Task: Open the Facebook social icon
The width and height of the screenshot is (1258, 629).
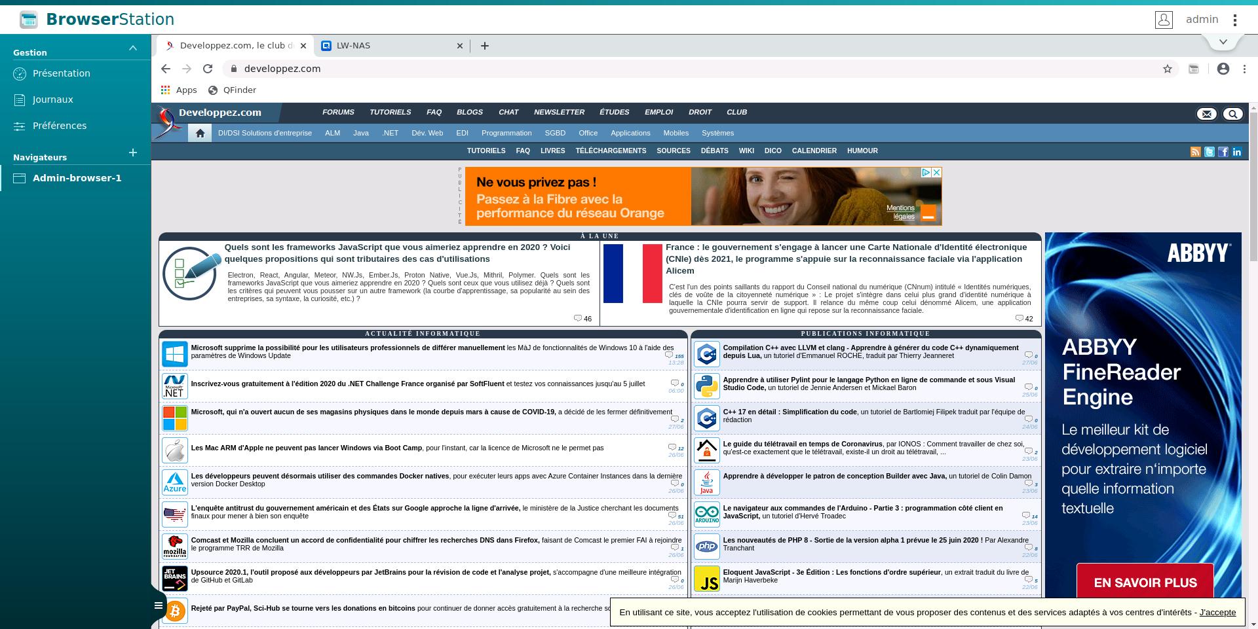Action: click(x=1223, y=152)
